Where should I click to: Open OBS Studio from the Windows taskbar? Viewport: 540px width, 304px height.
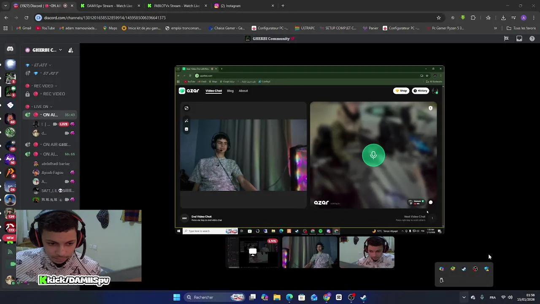(x=351, y=297)
